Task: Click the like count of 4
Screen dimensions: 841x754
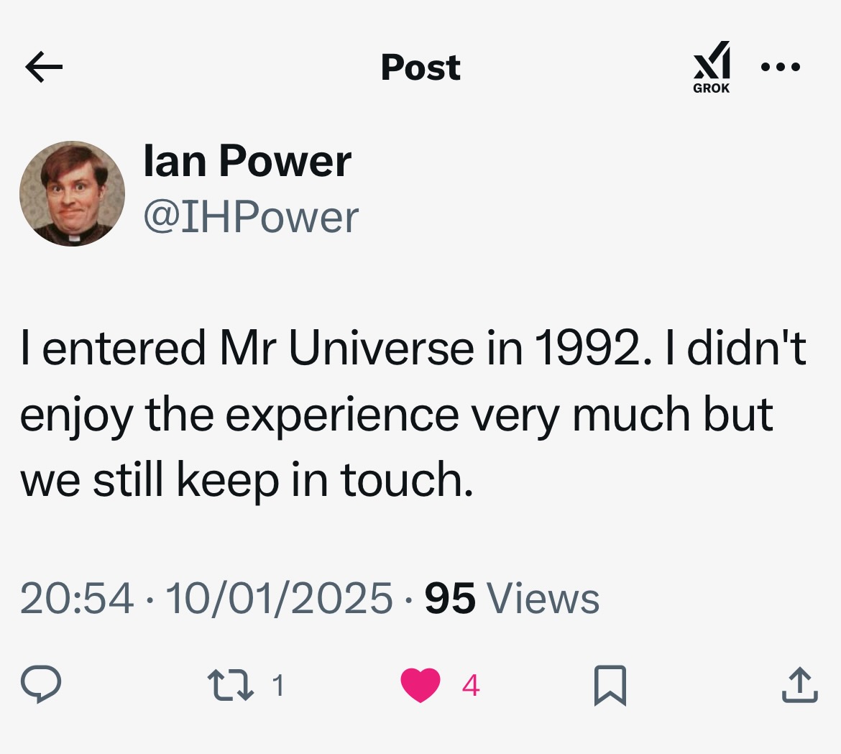Action: (470, 685)
